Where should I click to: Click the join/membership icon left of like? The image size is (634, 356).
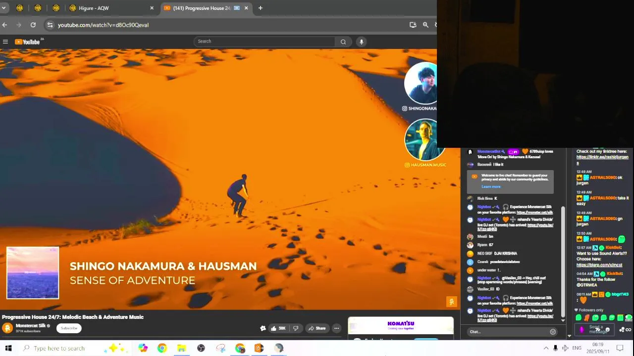[263, 328]
